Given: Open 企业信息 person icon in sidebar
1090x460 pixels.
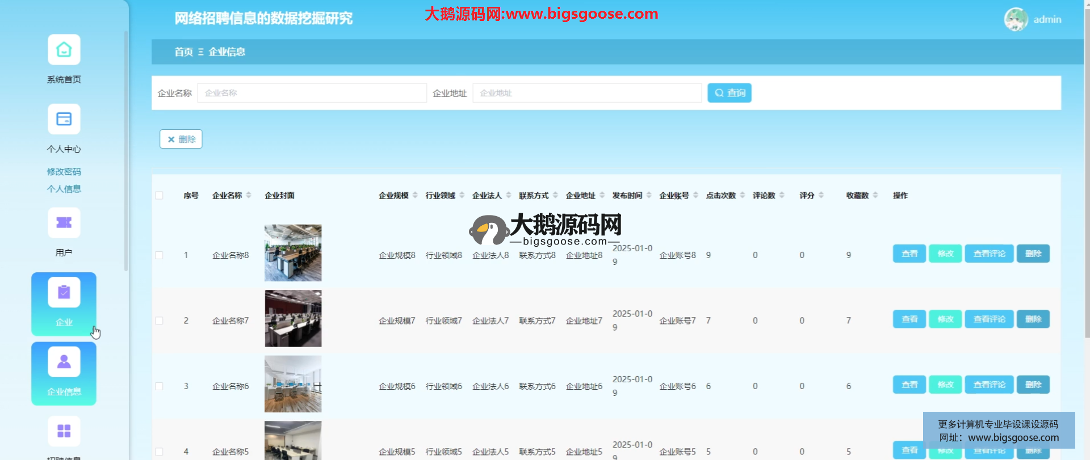Looking at the screenshot, I should point(64,362).
